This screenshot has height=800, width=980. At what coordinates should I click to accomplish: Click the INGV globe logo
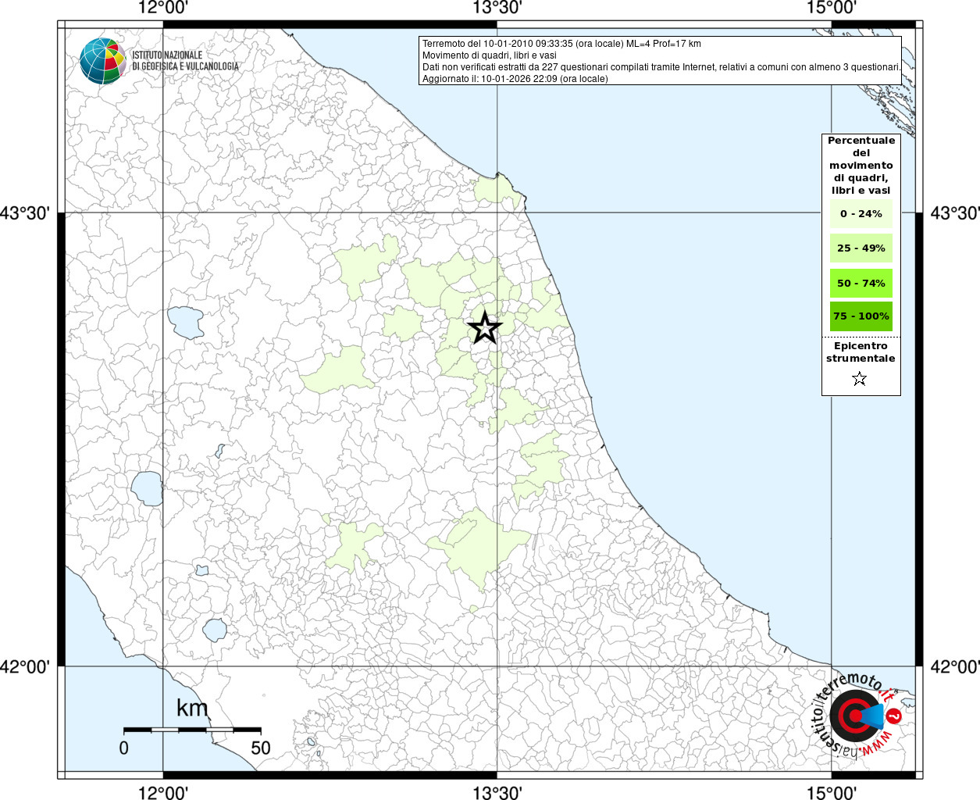coord(103,61)
